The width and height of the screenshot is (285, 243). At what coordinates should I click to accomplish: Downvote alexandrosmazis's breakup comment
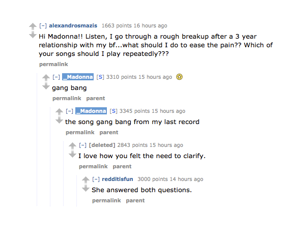click(33, 35)
